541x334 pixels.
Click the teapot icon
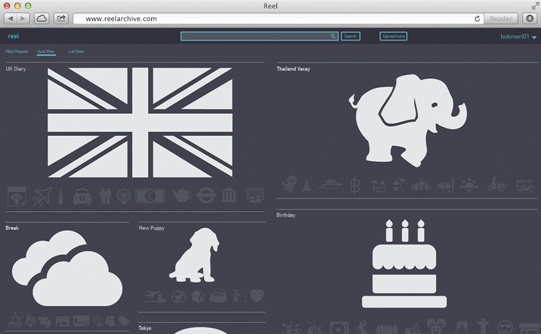pos(181,195)
